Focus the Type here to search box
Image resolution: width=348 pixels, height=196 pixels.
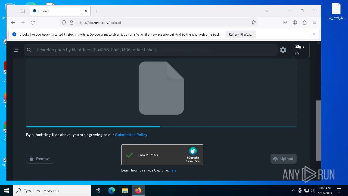(52, 191)
